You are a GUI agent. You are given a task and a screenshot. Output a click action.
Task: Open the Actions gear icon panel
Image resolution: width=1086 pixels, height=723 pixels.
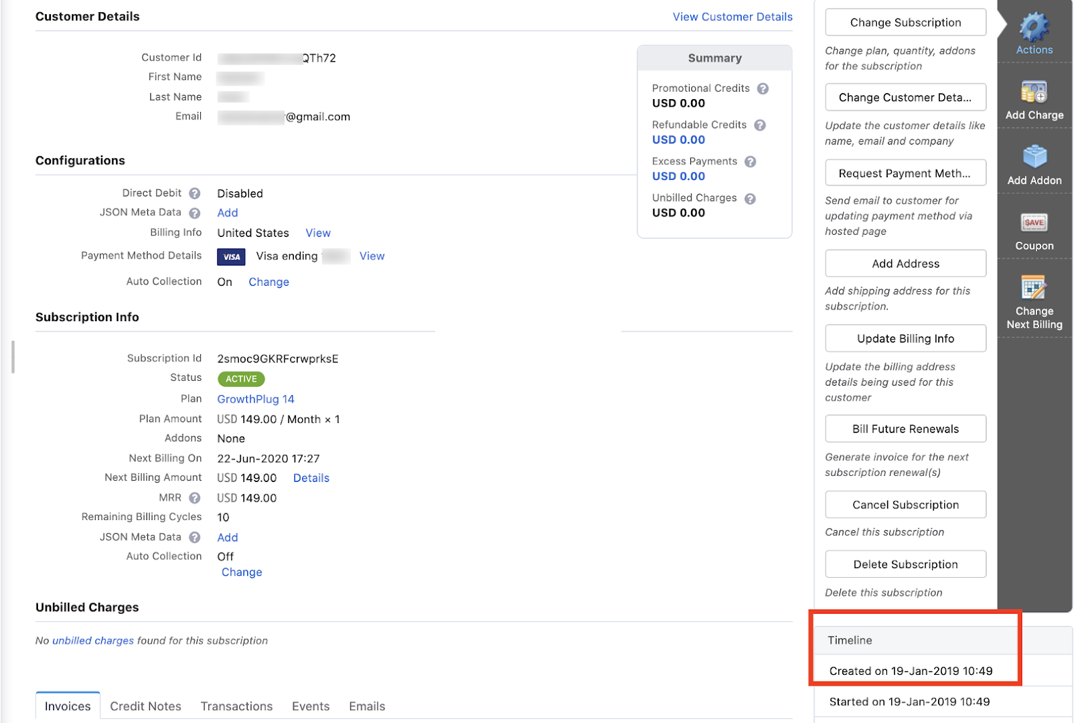[x=1034, y=28]
